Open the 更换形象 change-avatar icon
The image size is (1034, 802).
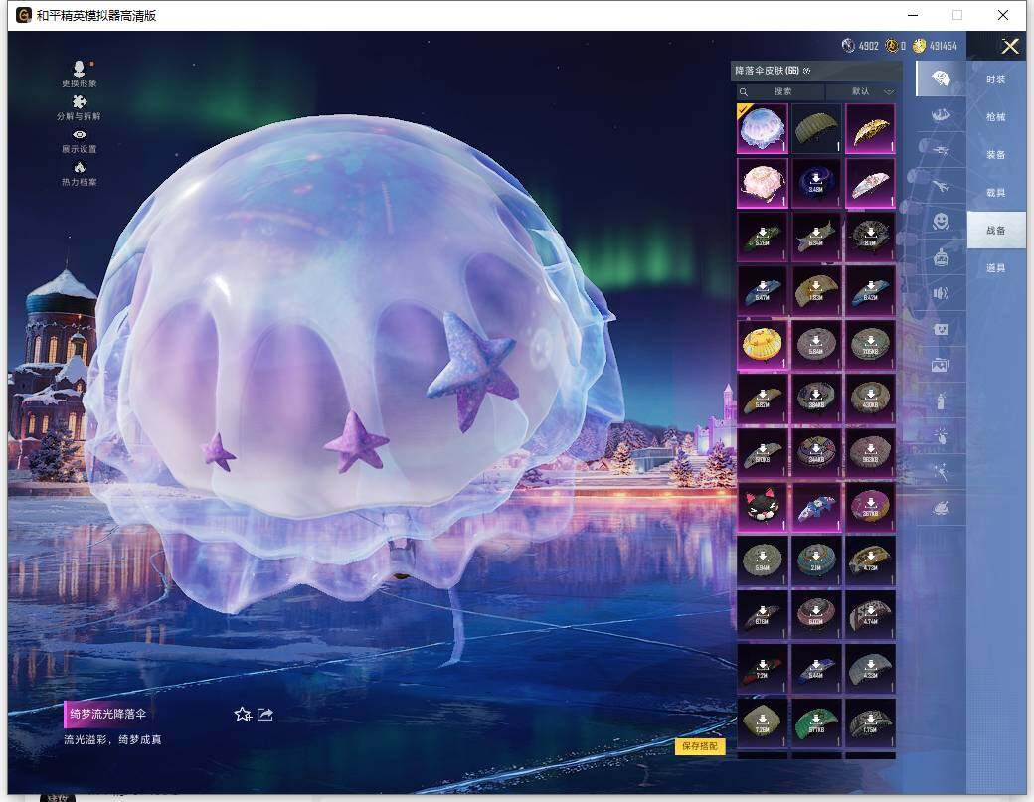coord(80,69)
